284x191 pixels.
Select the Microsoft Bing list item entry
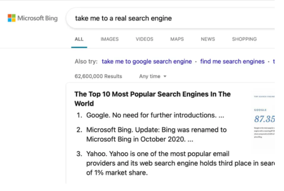click(x=152, y=134)
